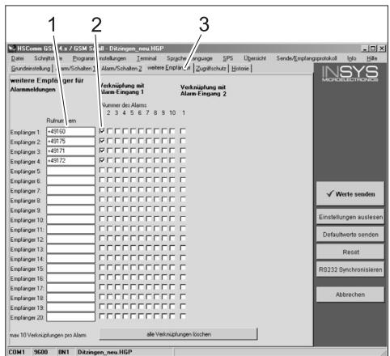Uncheck Empfänger 4 alarm 1 checkbox
This screenshot has height=356, width=390.
pos(102,160)
